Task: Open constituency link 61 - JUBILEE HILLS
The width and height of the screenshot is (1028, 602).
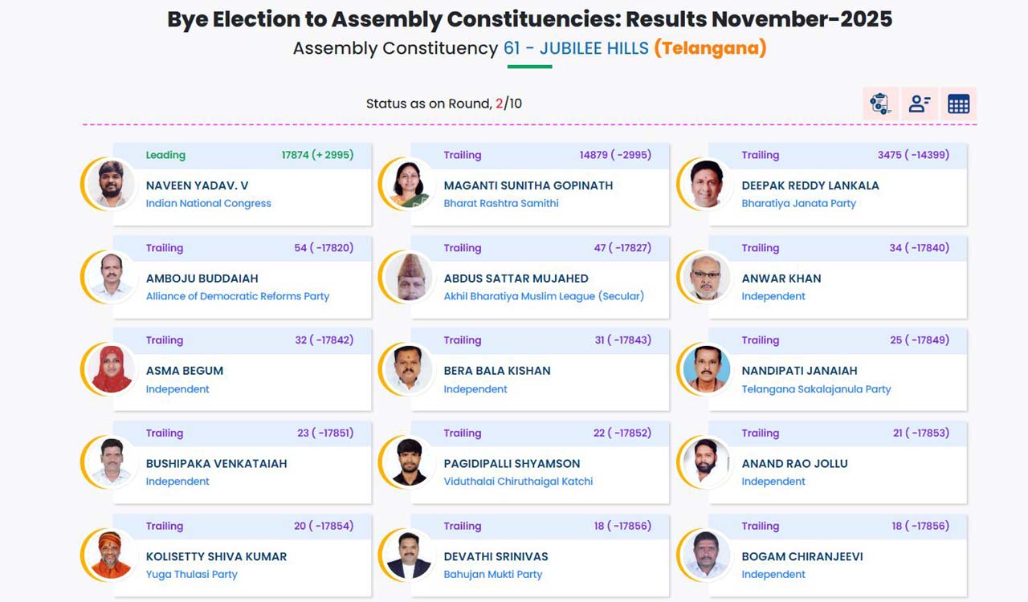Action: click(574, 48)
